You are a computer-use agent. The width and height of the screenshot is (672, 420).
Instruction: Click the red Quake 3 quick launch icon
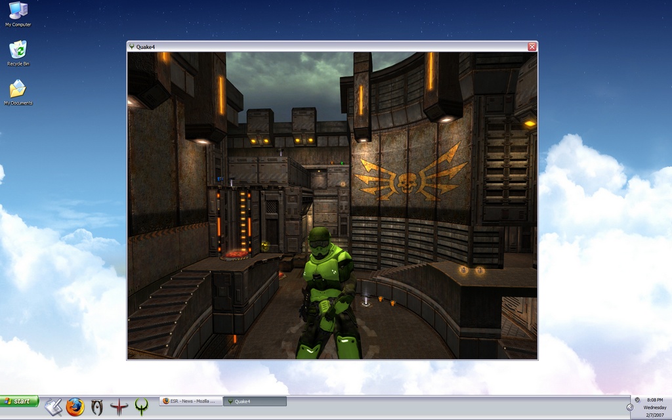(119, 407)
